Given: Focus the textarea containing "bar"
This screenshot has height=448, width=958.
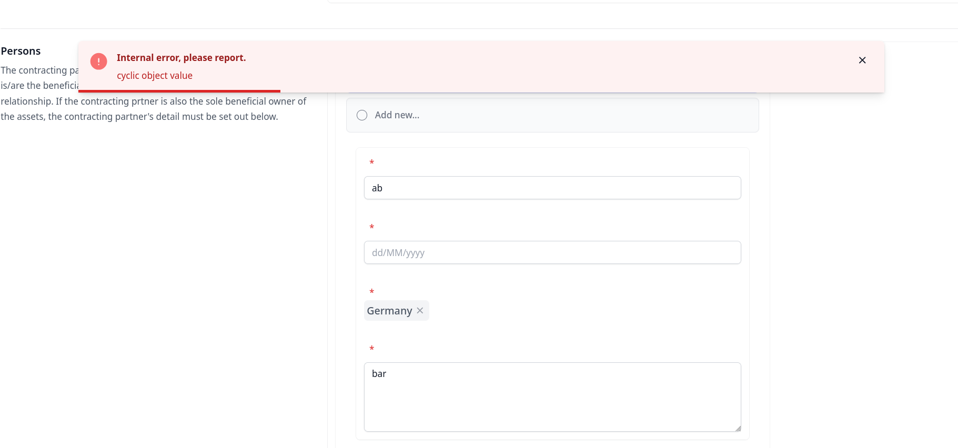Looking at the screenshot, I should (x=552, y=396).
